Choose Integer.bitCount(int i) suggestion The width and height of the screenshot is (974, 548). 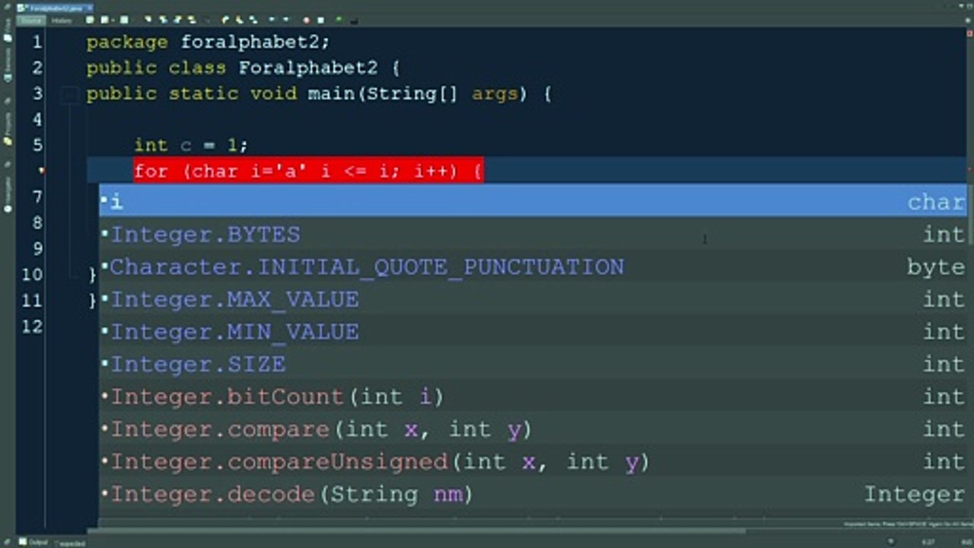tap(533, 397)
